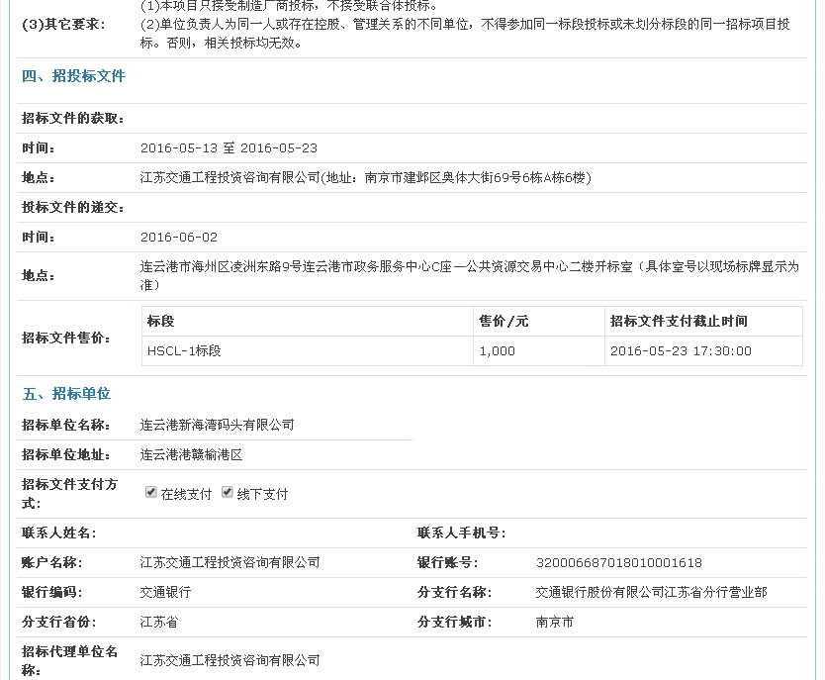Image resolution: width=825 pixels, height=680 pixels.
Task: Click the address 连云港港赣榆港区
Action: point(192,454)
